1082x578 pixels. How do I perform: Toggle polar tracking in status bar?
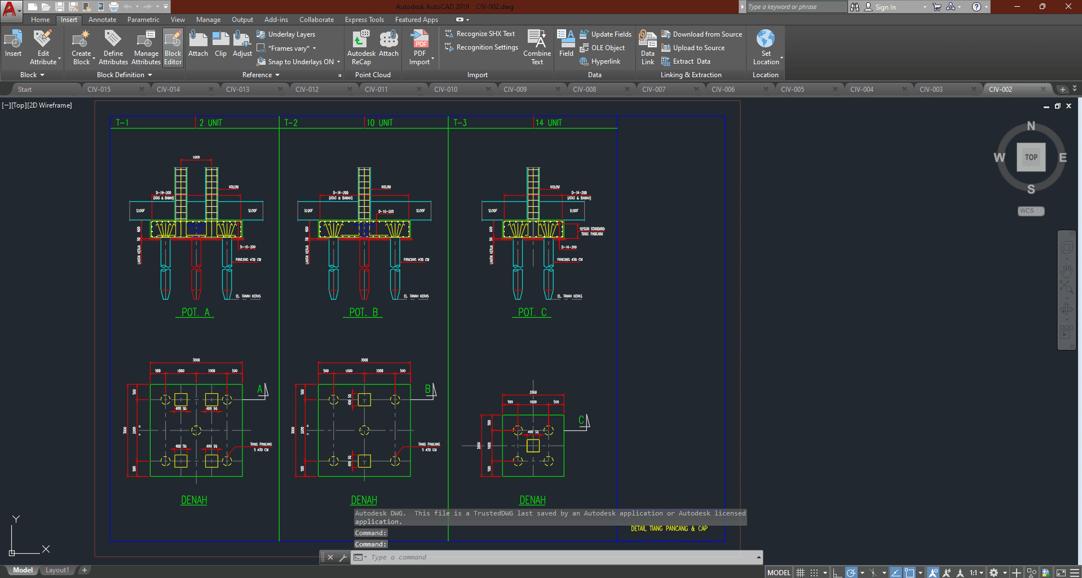point(851,572)
